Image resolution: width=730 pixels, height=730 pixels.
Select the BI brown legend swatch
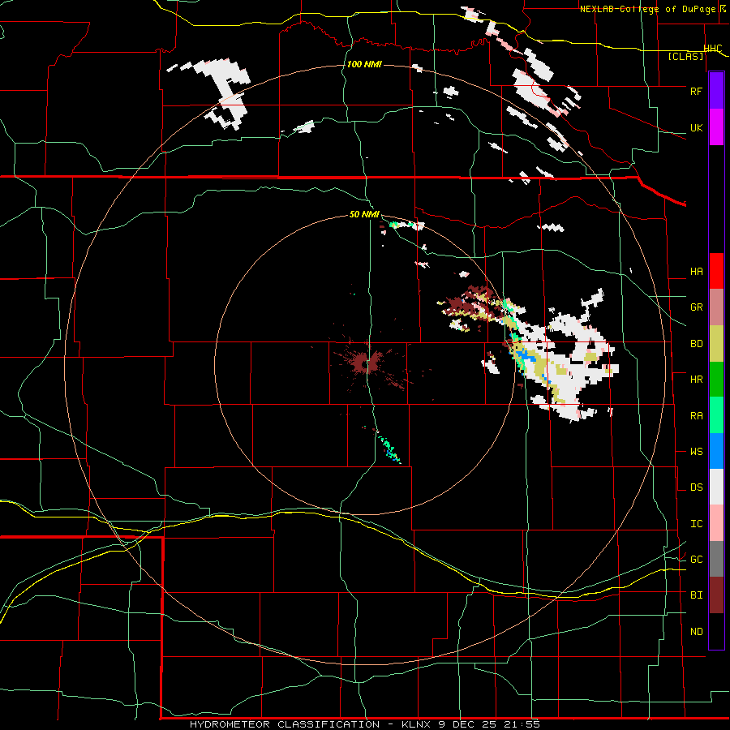(x=716, y=595)
